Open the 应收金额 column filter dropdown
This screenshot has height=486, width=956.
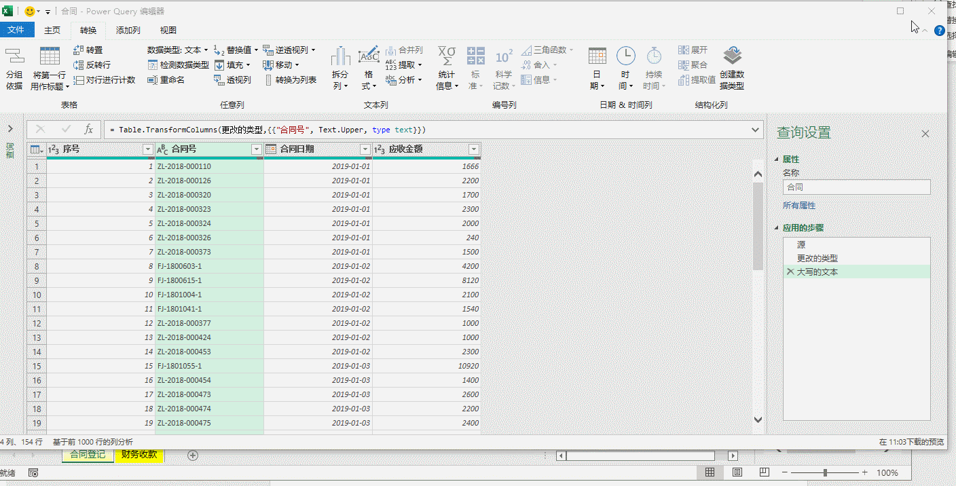[x=474, y=149]
